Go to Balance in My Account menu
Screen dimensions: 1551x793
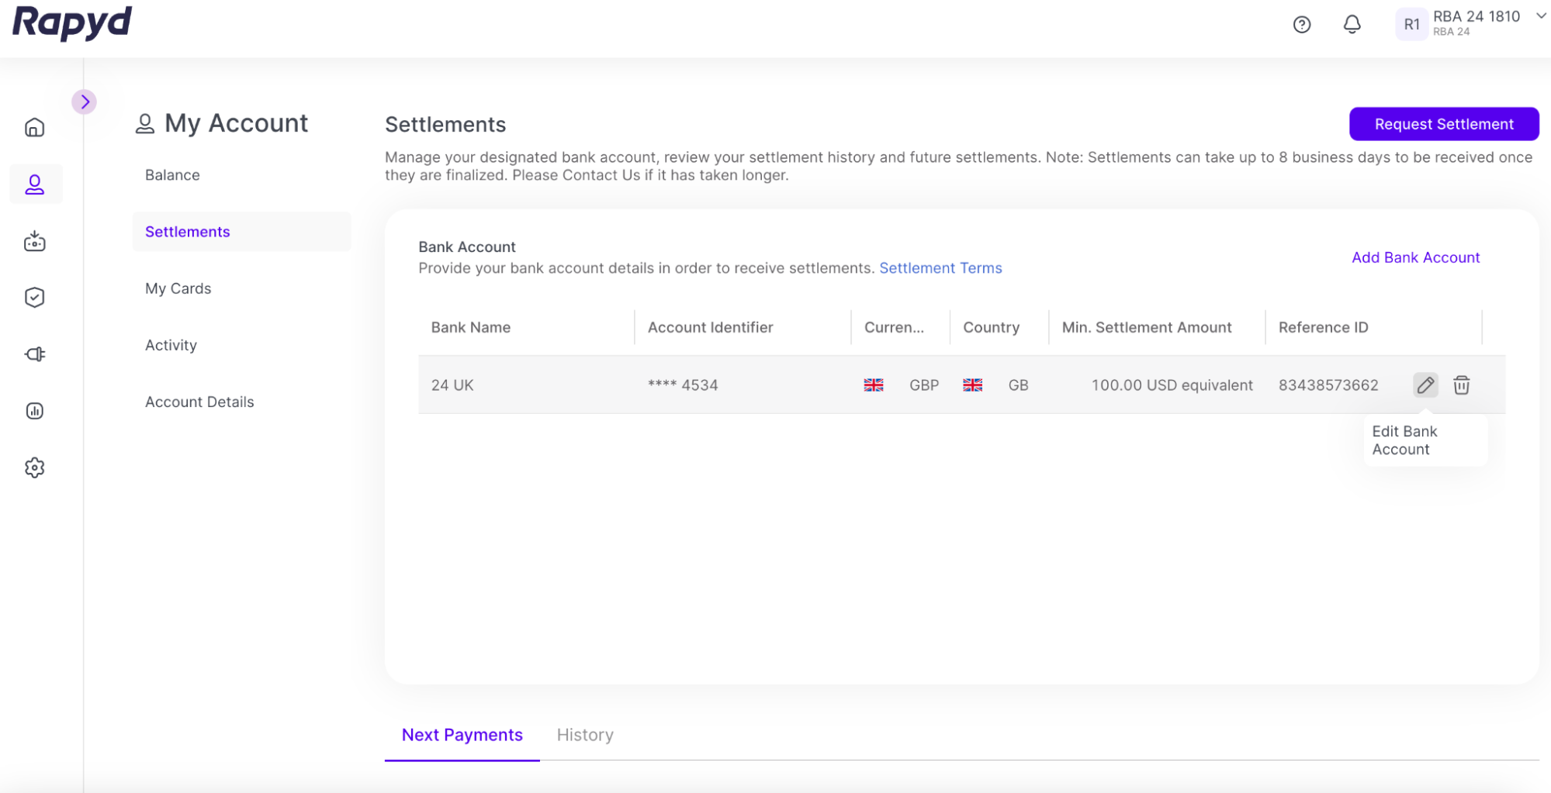pos(172,175)
